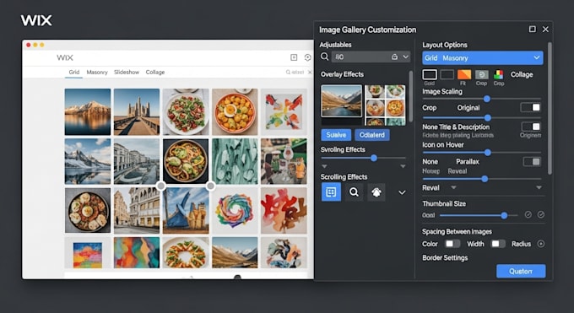Click the last circular icon beside Thumbnail Size slider
Screen dimensions: 574x313
[541, 215]
